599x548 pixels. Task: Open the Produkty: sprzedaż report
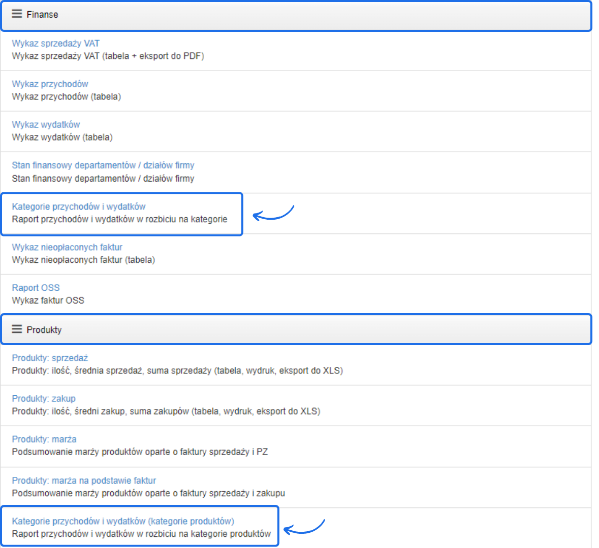[x=50, y=358]
